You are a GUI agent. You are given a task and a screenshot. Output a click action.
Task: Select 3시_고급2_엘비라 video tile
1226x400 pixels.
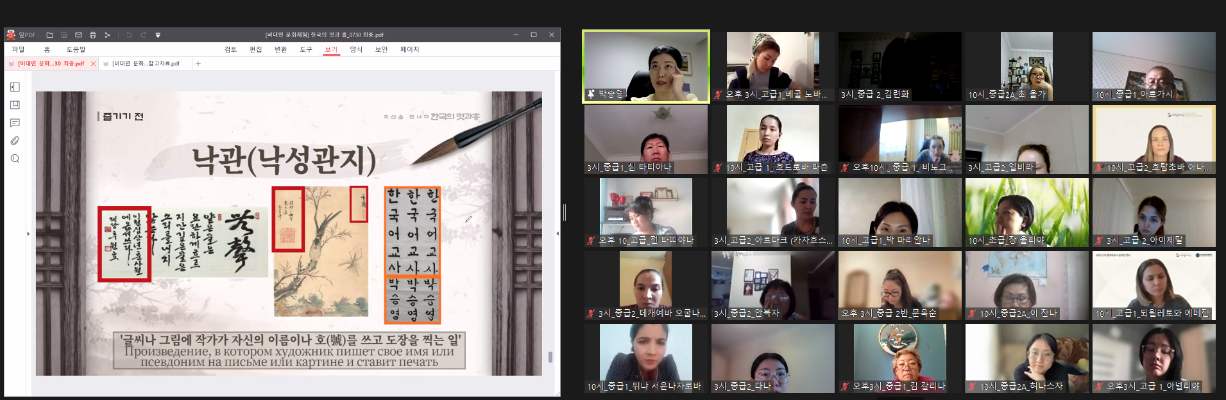point(1026,140)
